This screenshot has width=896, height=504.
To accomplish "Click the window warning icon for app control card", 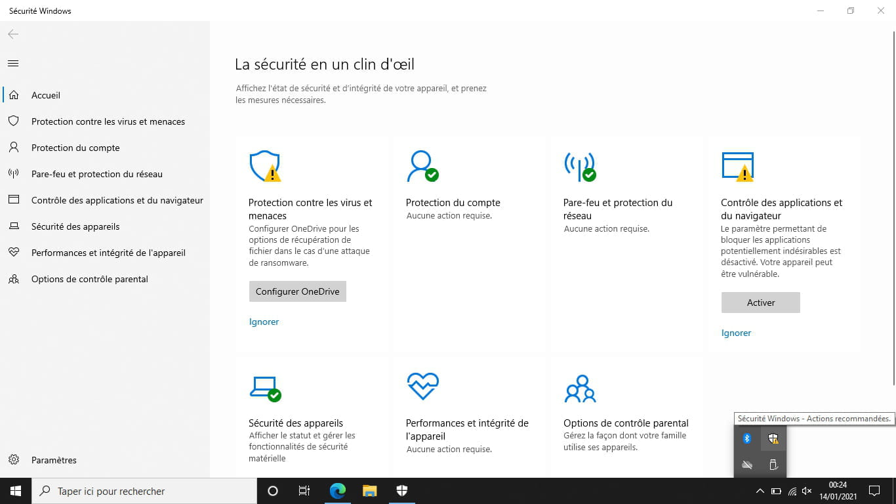I will tap(737, 166).
